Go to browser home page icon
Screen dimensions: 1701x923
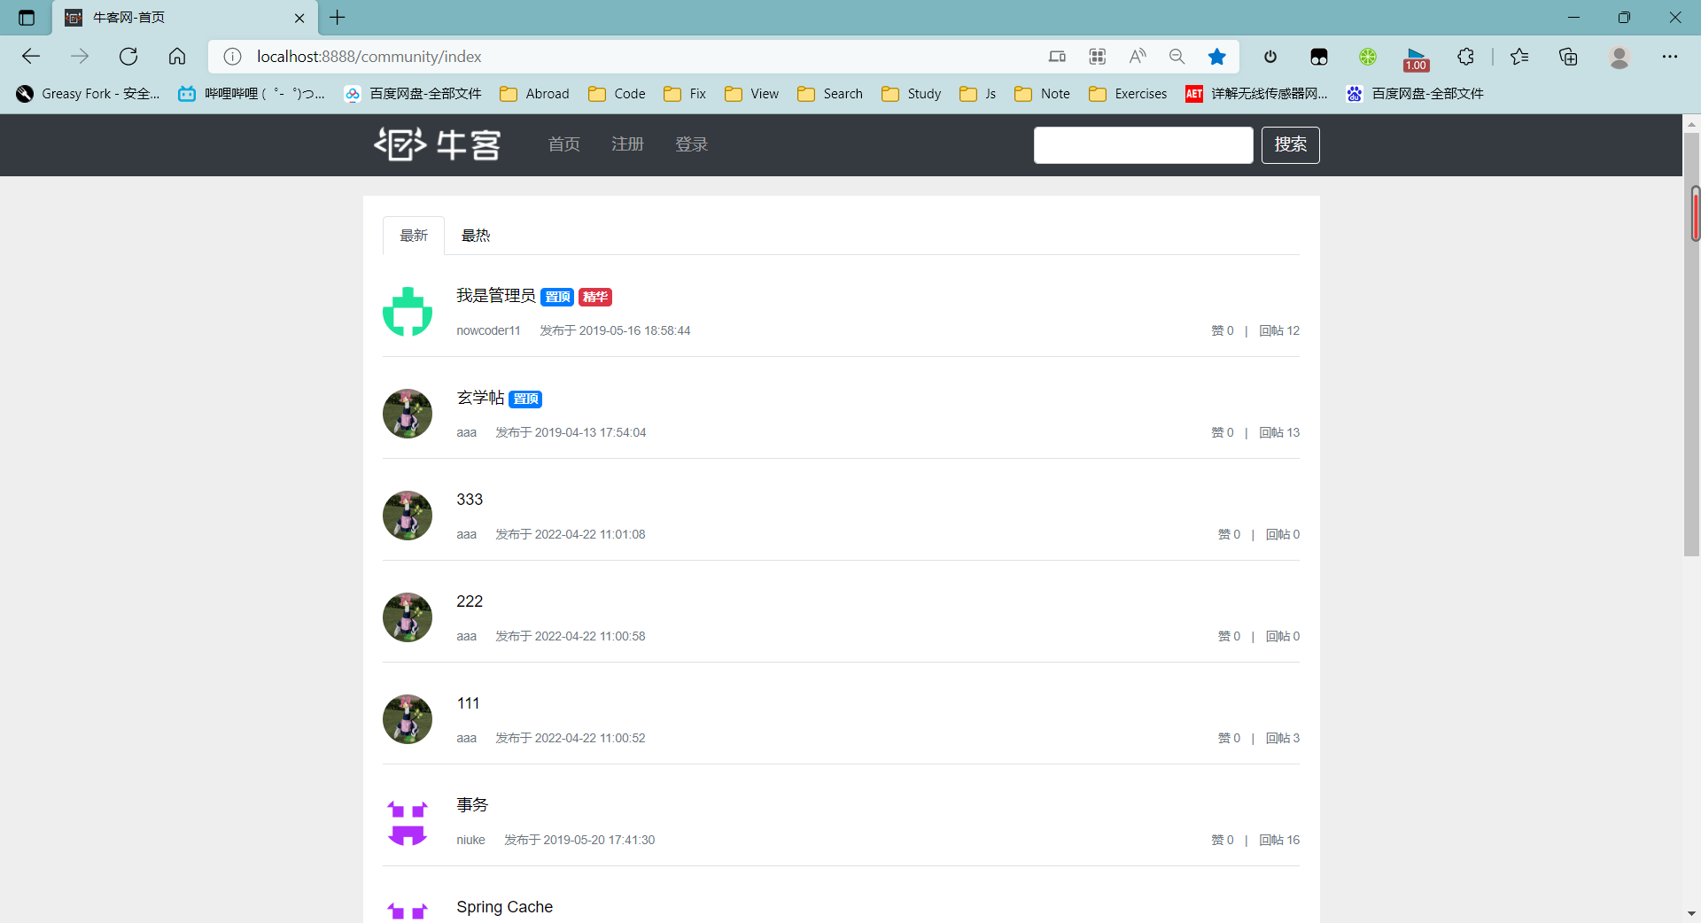pyautogui.click(x=177, y=57)
